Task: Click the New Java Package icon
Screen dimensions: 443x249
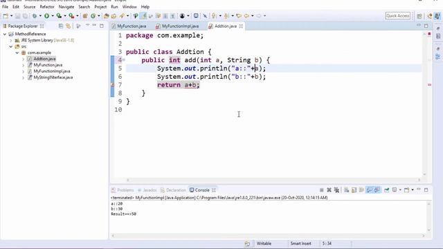Action: click(84, 16)
